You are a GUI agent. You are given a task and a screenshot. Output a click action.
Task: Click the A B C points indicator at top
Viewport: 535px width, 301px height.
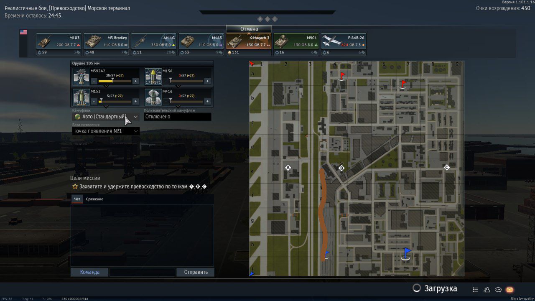point(267,19)
